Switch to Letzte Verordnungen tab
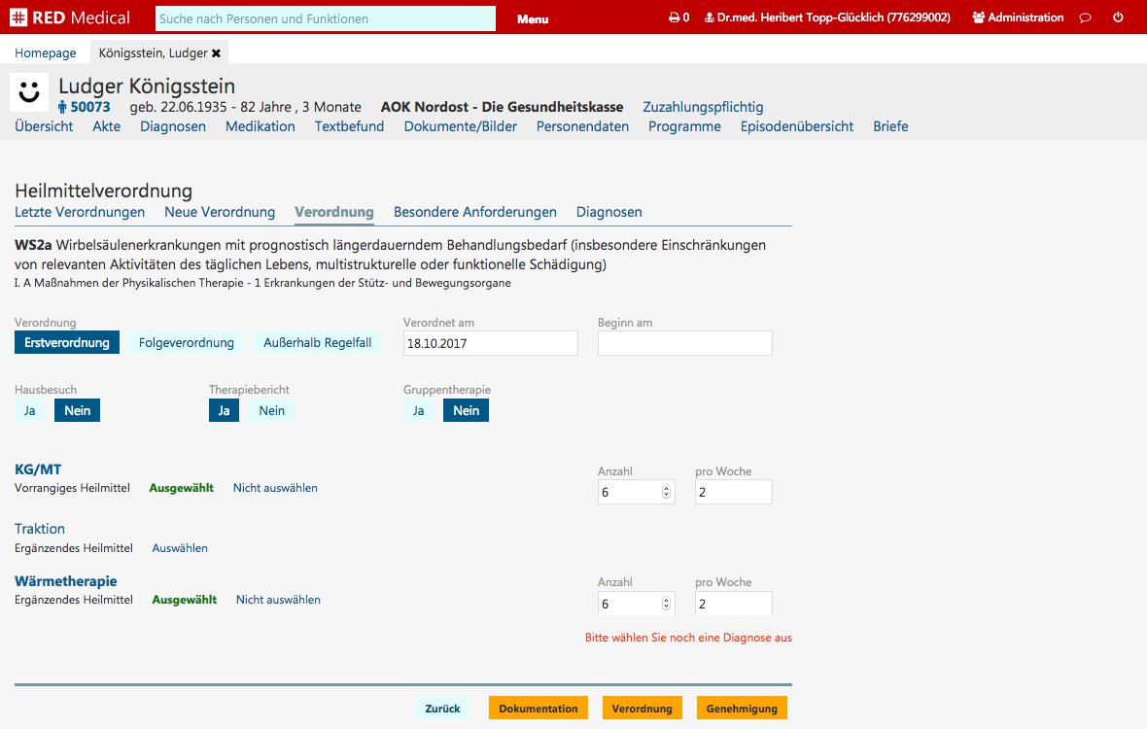Image resolution: width=1147 pixels, height=729 pixels. point(80,212)
